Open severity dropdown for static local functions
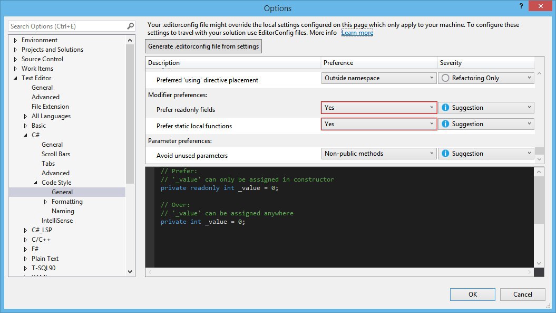This screenshot has height=313, width=556. coord(486,124)
